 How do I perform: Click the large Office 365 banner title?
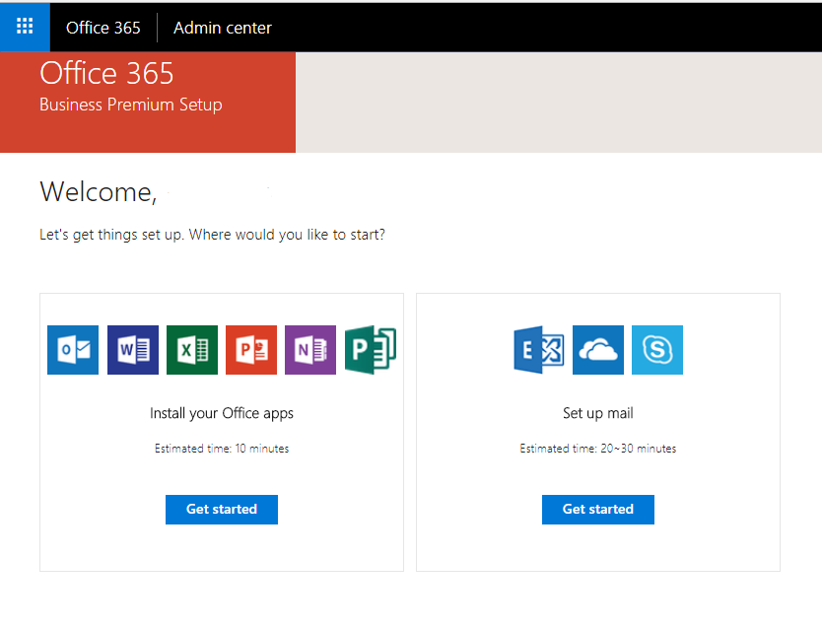106,73
